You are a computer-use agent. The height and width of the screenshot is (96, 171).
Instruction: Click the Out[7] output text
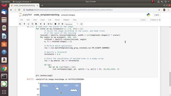point(60,79)
